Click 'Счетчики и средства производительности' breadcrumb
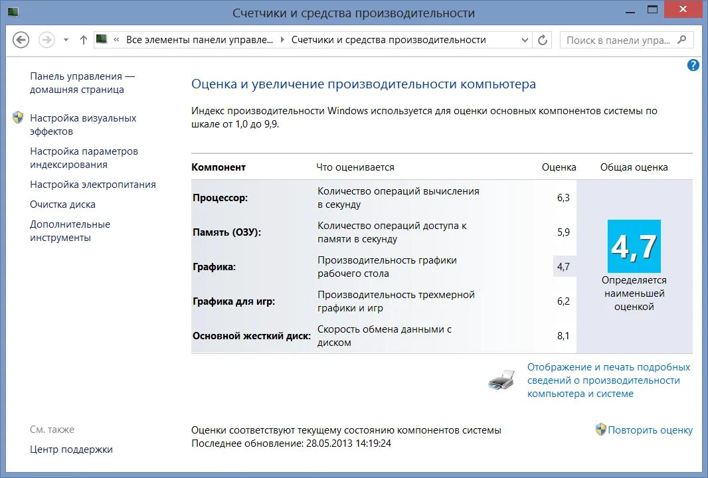 389,40
